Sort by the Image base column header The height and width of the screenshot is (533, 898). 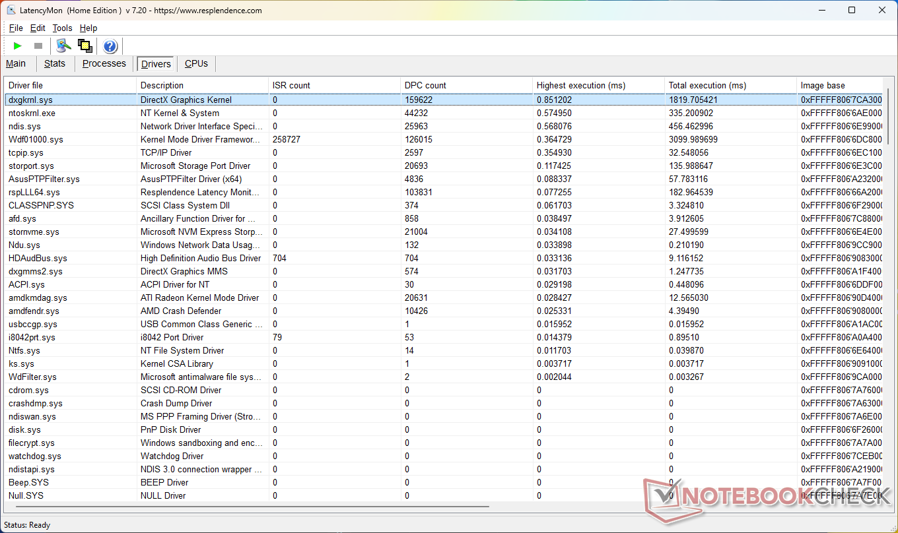click(x=839, y=85)
